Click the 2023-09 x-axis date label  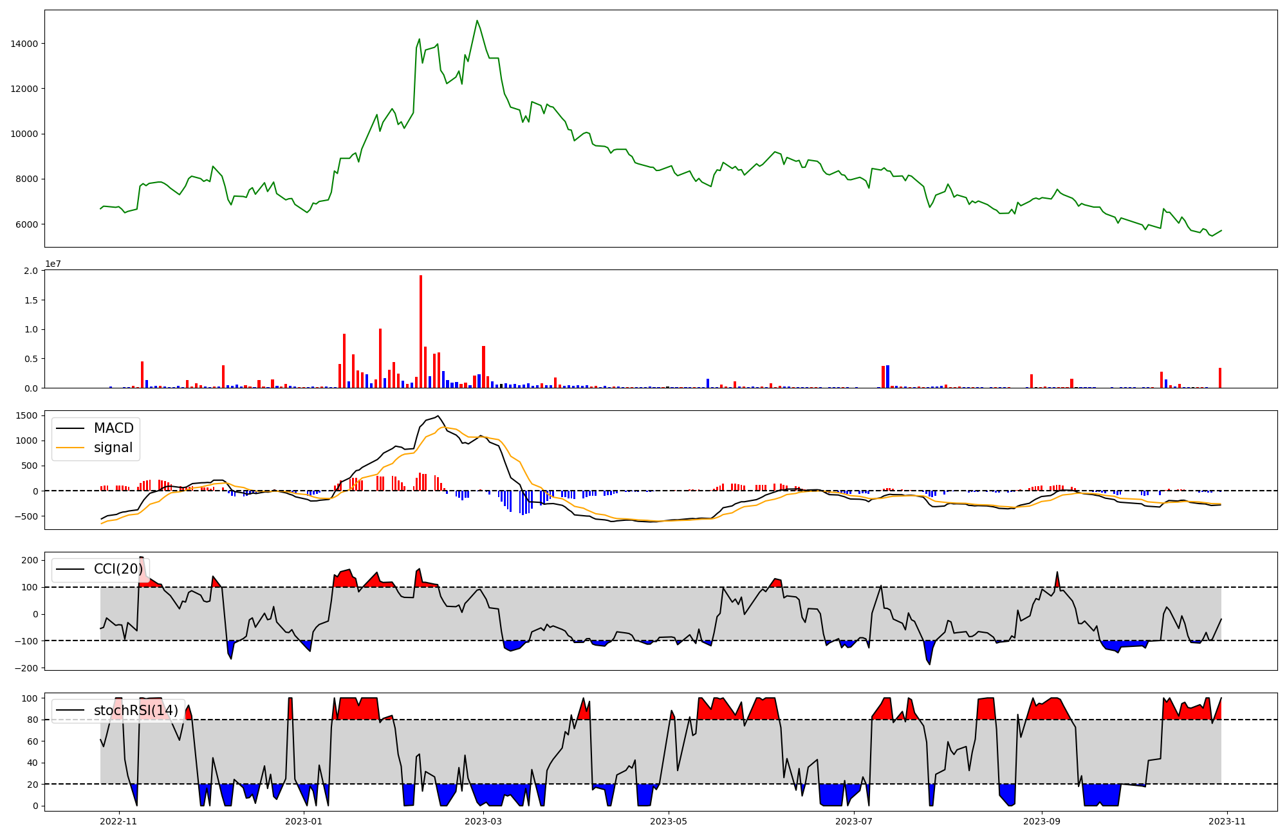1042,821
